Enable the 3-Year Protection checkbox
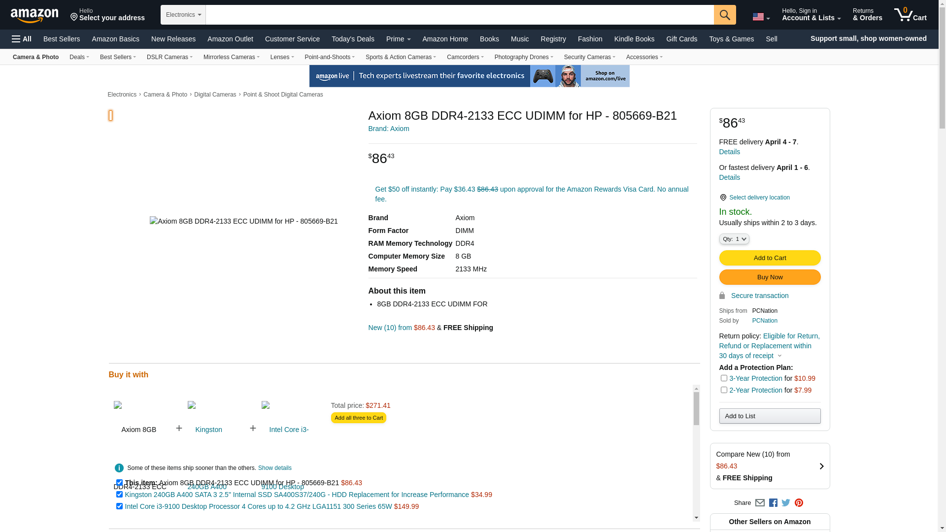 [x=723, y=378]
